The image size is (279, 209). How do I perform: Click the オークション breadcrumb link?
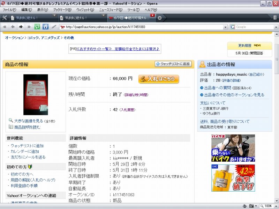coord(14,38)
